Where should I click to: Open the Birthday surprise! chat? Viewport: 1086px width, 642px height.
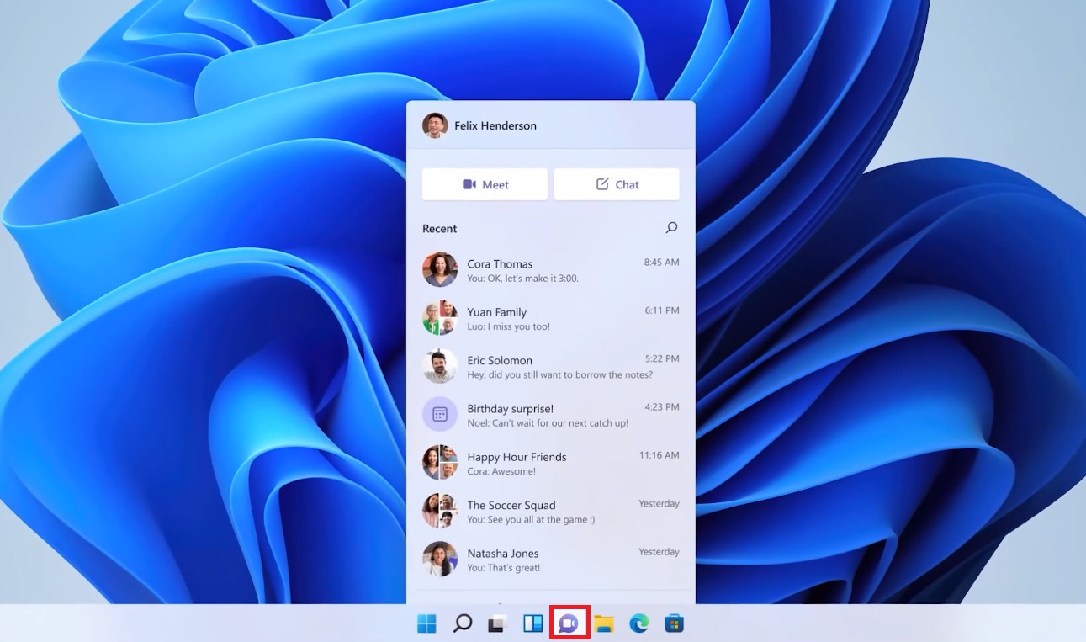[x=551, y=414]
